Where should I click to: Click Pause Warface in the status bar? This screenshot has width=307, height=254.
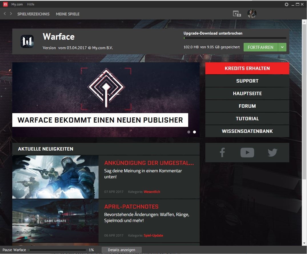14,250
